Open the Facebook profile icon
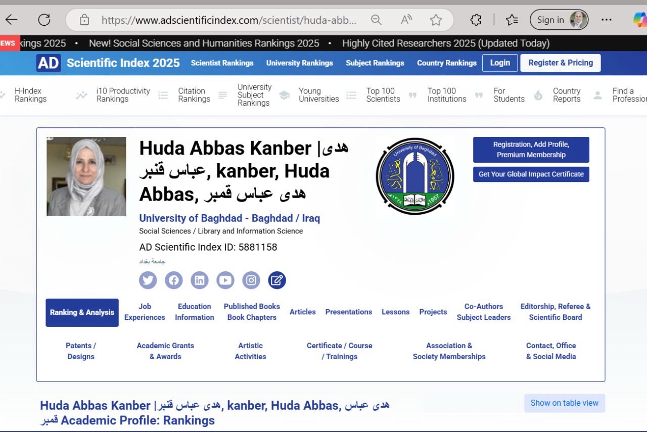Image resolution: width=647 pixels, height=432 pixels. [173, 280]
